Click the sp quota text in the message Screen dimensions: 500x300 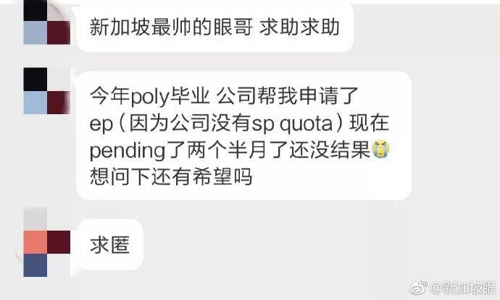(292, 124)
